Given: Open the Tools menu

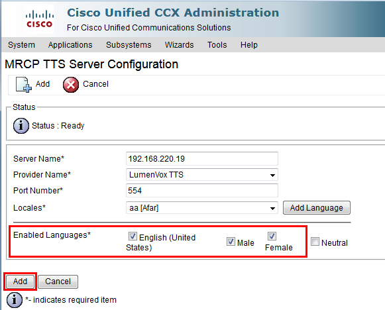Looking at the screenshot, I should (217, 45).
